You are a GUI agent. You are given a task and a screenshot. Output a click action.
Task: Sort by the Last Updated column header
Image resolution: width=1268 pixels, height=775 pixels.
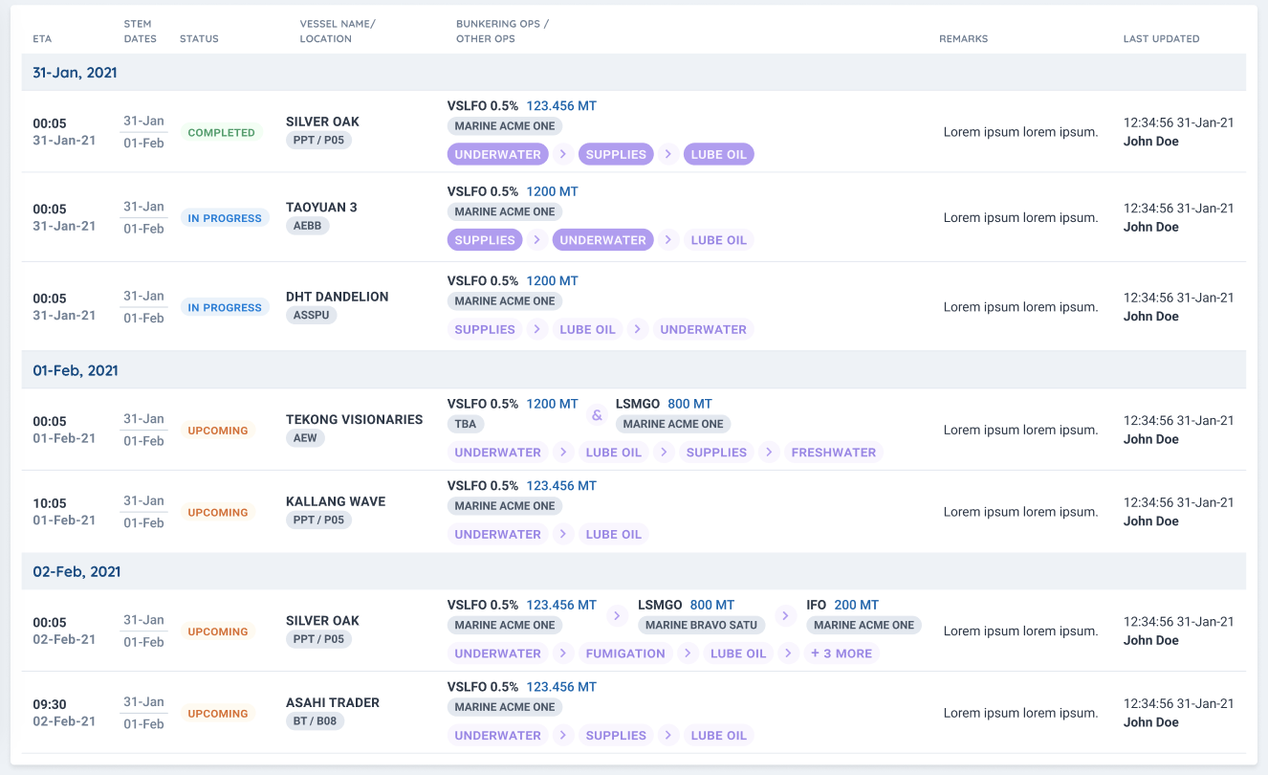point(1161,39)
